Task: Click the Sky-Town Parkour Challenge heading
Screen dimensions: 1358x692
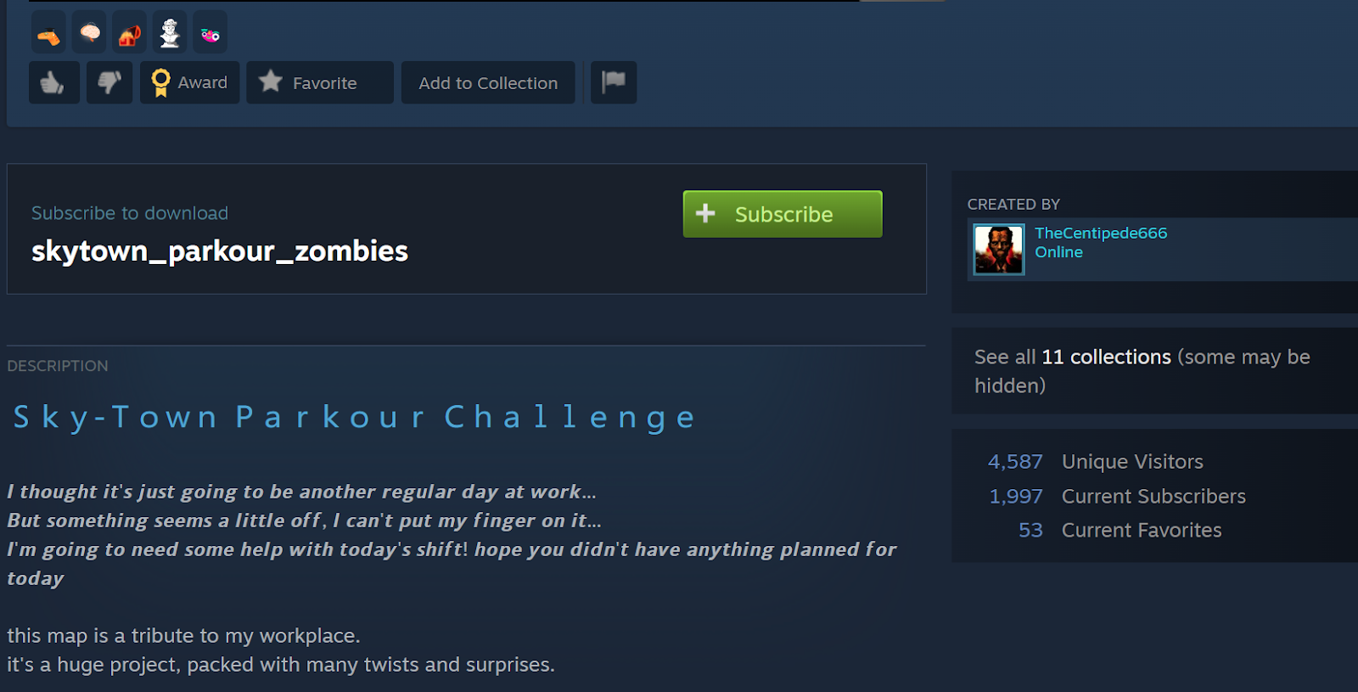Action: point(355,417)
